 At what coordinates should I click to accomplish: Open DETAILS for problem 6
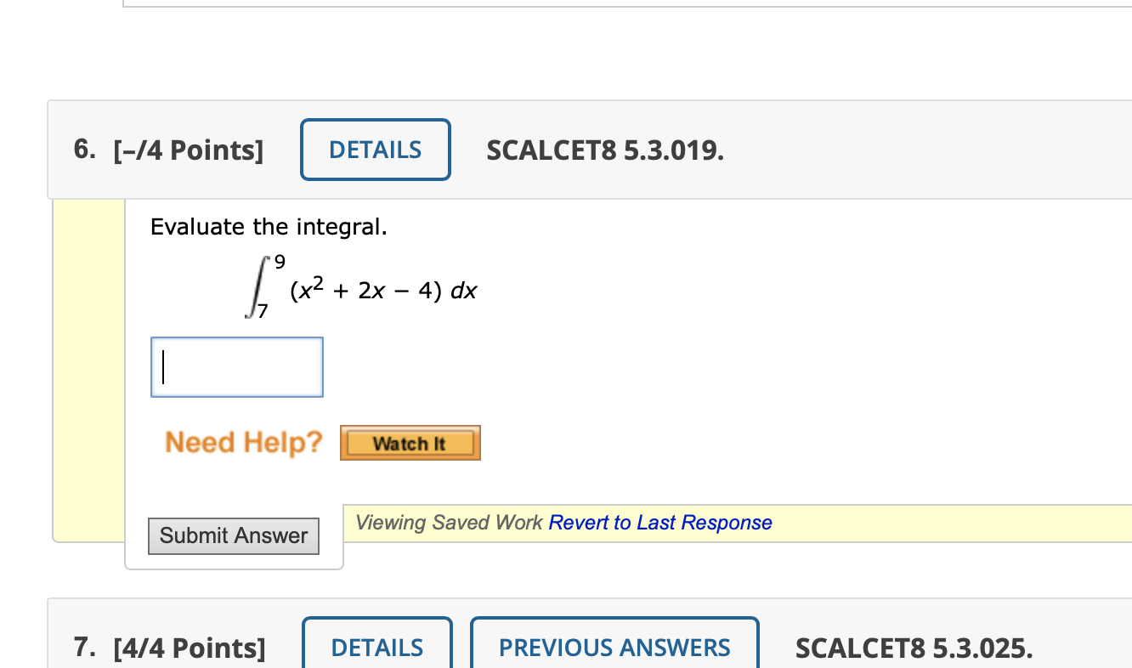(375, 150)
